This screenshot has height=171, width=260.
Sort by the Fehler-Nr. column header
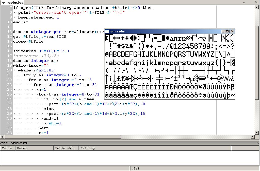(x=66, y=148)
